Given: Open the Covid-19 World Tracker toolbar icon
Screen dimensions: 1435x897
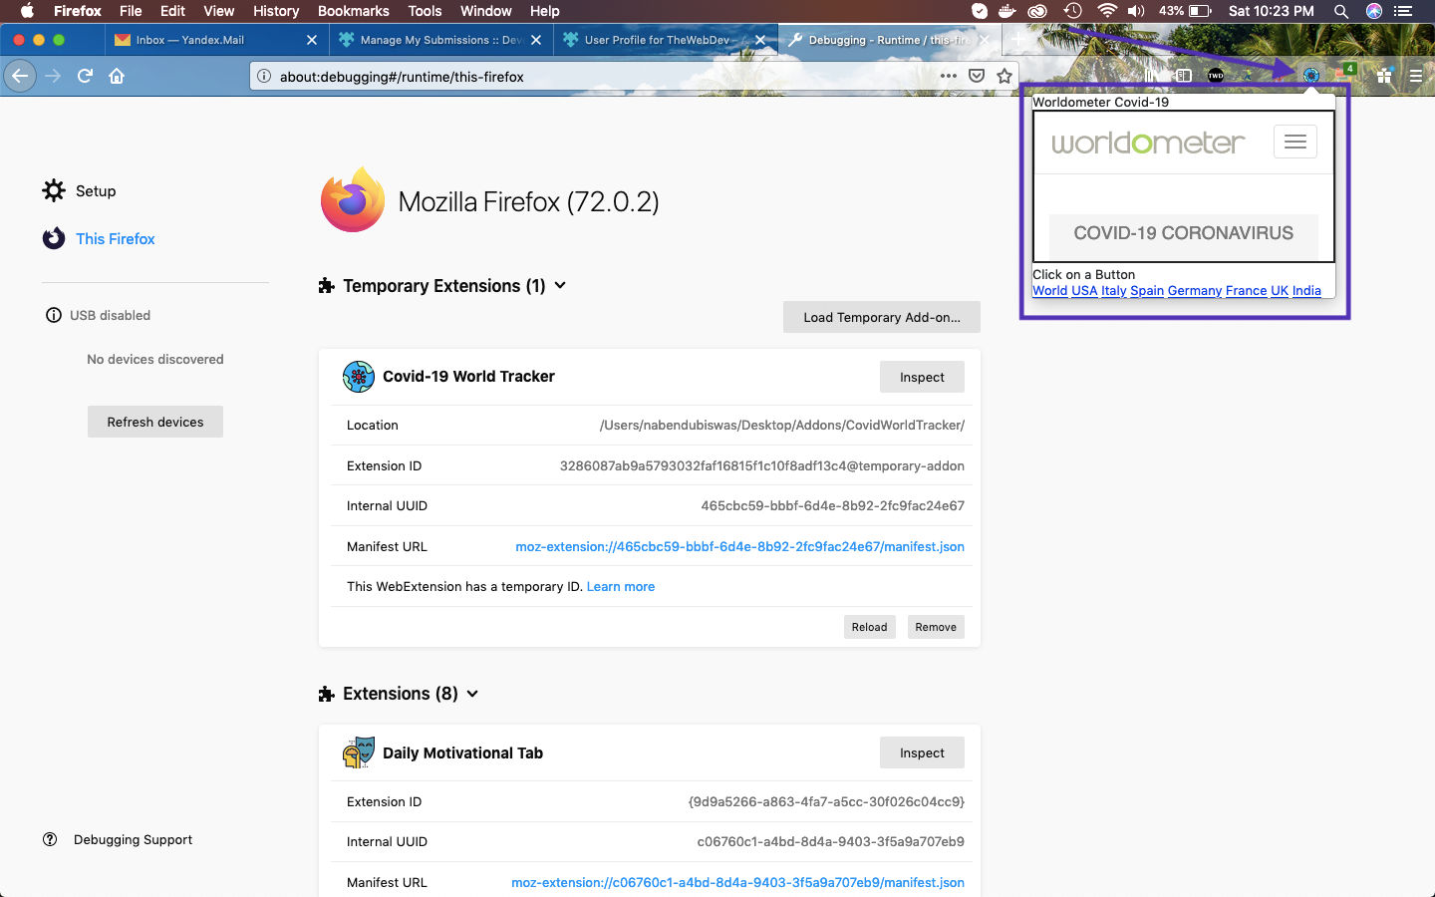Looking at the screenshot, I should click(x=1311, y=76).
